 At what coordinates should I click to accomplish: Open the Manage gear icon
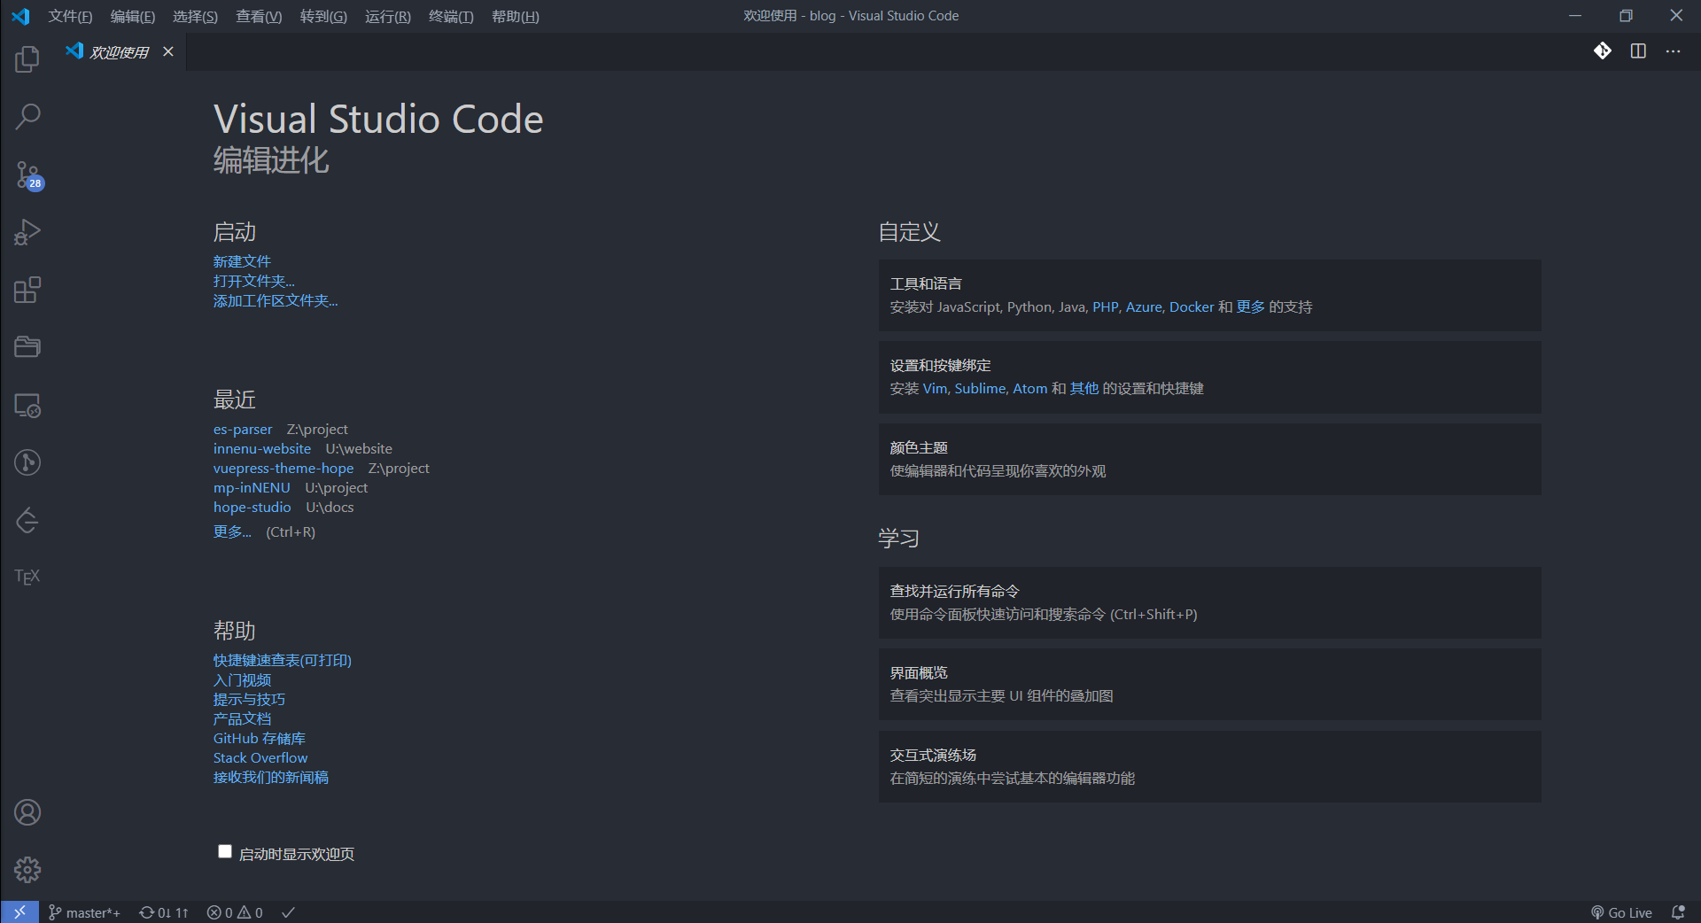tap(27, 870)
